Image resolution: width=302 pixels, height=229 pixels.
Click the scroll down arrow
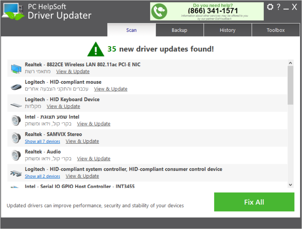(290, 185)
